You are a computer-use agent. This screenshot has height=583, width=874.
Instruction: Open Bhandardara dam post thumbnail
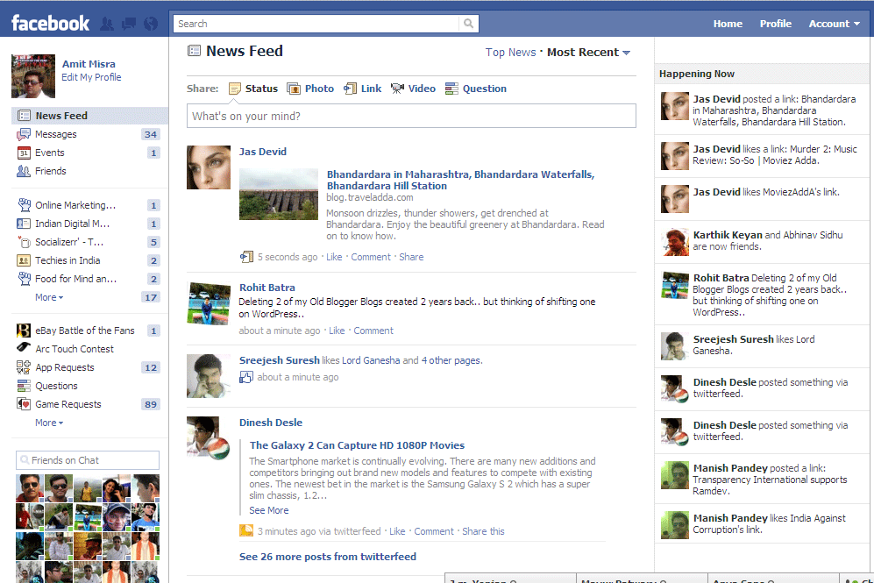click(279, 195)
